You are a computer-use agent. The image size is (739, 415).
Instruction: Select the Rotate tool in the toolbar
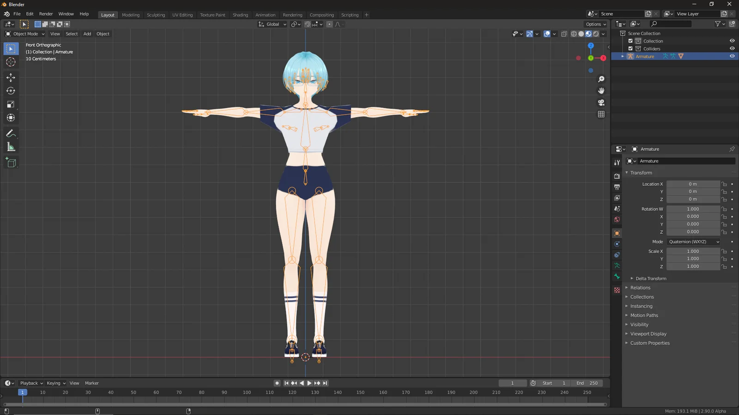pyautogui.click(x=11, y=91)
